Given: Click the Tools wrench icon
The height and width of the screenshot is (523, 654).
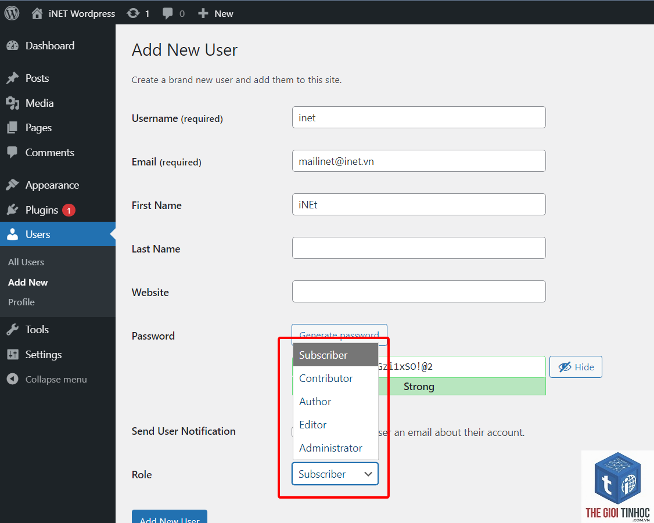Looking at the screenshot, I should tap(13, 330).
